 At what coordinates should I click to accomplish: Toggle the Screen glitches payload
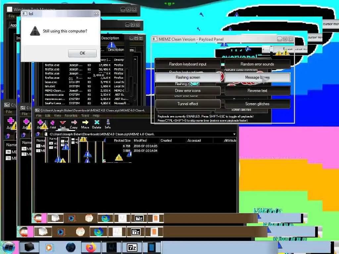point(257,104)
